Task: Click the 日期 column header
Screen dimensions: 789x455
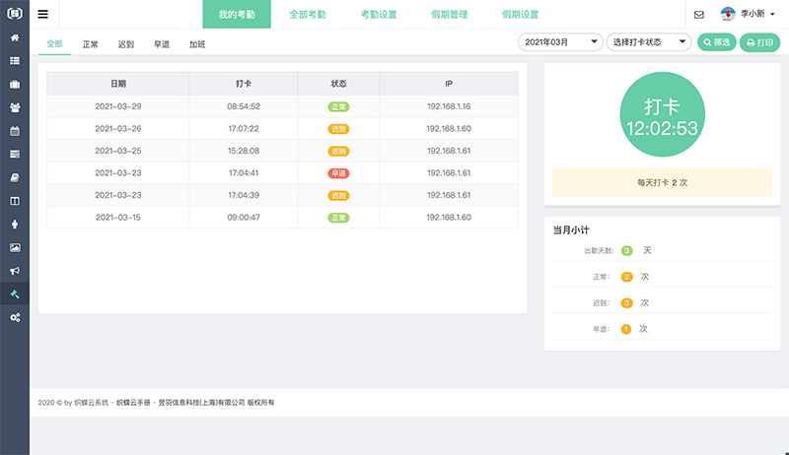Action: 118,84
